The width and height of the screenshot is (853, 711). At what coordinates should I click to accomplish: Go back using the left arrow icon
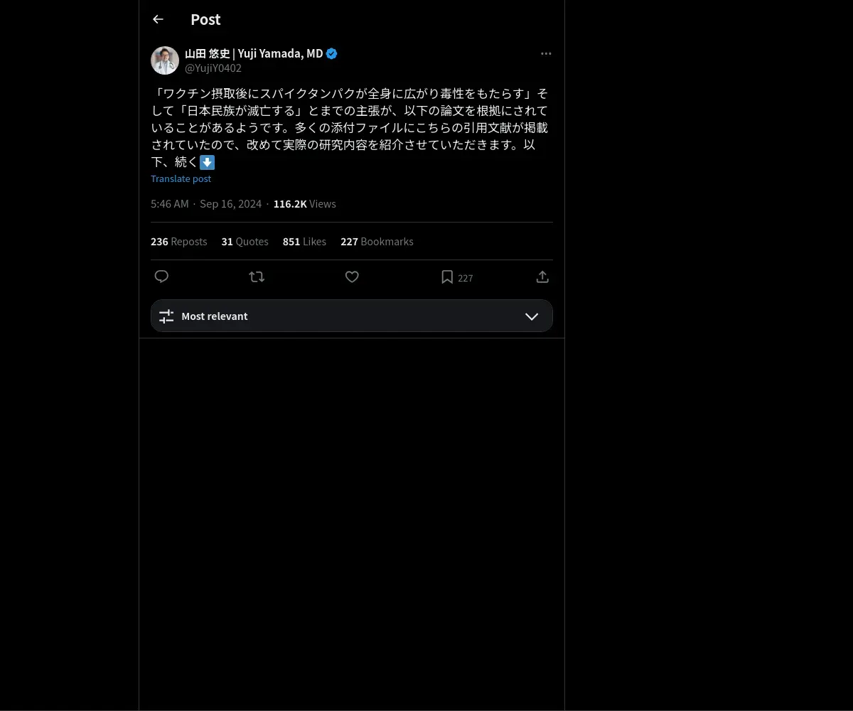tap(158, 19)
